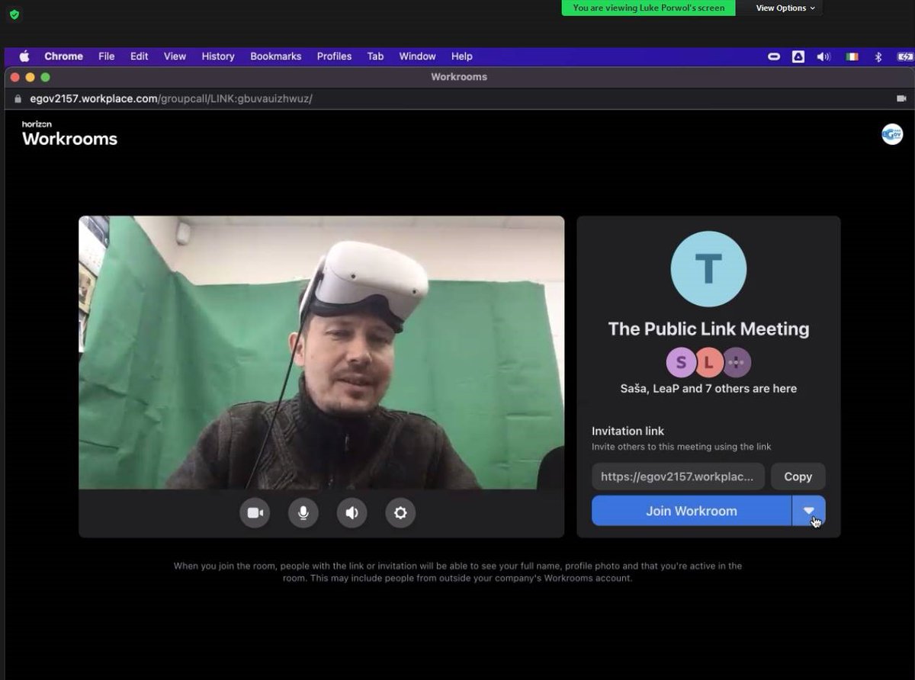Expand the Join Workroom dropdown arrow
915x680 pixels.
pos(809,511)
